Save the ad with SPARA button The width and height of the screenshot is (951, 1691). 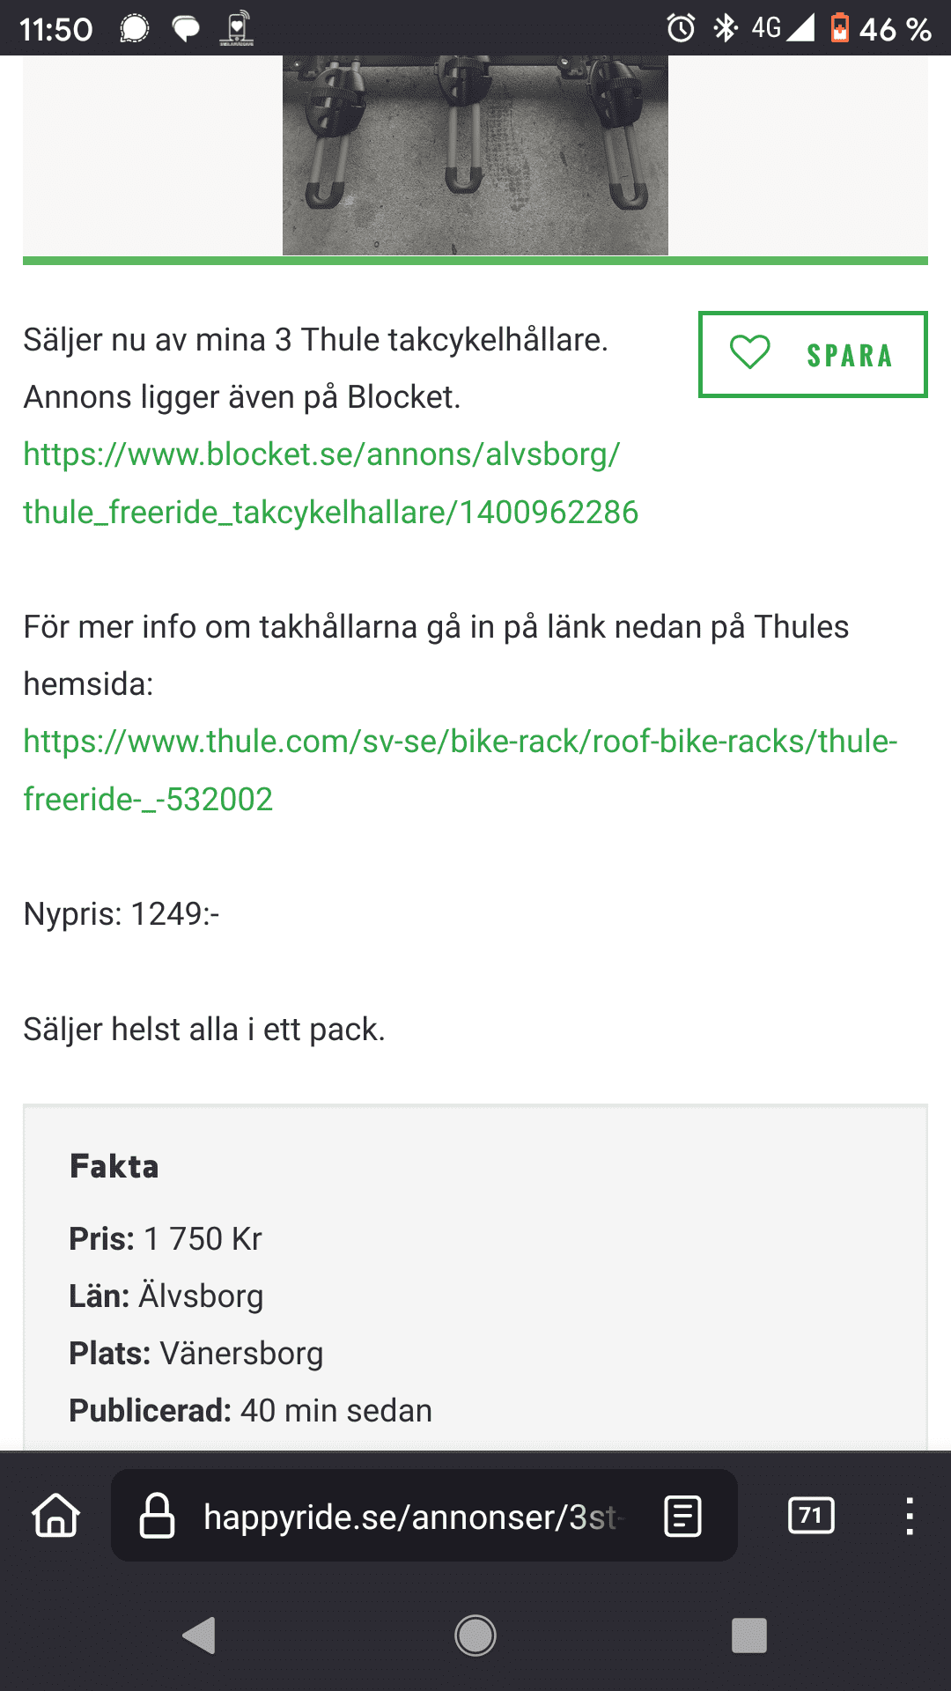(x=813, y=354)
